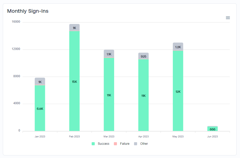Select the Jun 2023 bar labeled 666
The width and height of the screenshot is (240, 158).
point(212,129)
